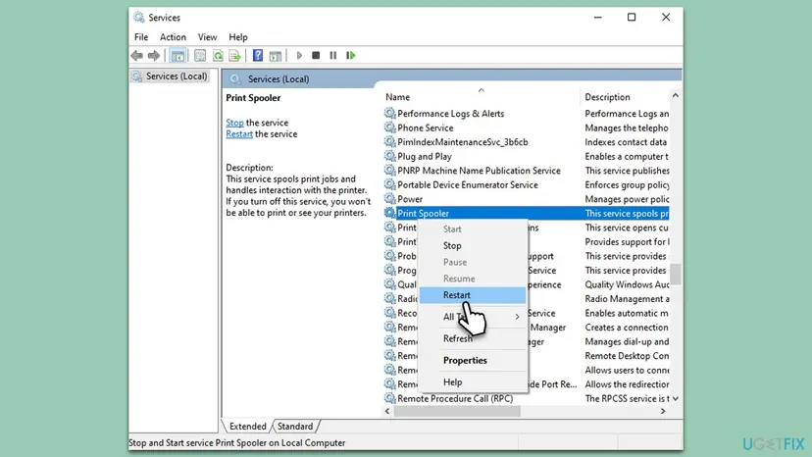The image size is (812, 457).
Task: Click the Stop the service link
Action: [234, 123]
